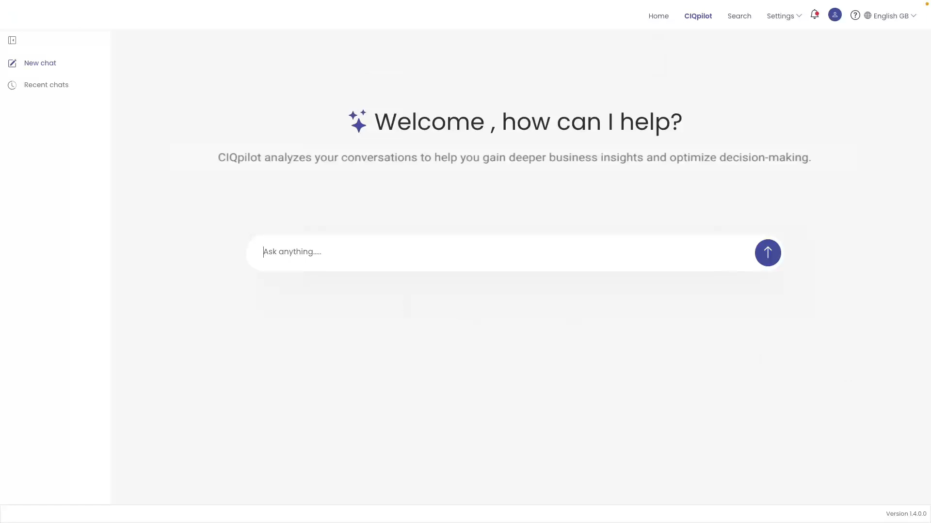Screen dimensions: 931x523
Task: Click the help question mark icon
Action: (855, 15)
